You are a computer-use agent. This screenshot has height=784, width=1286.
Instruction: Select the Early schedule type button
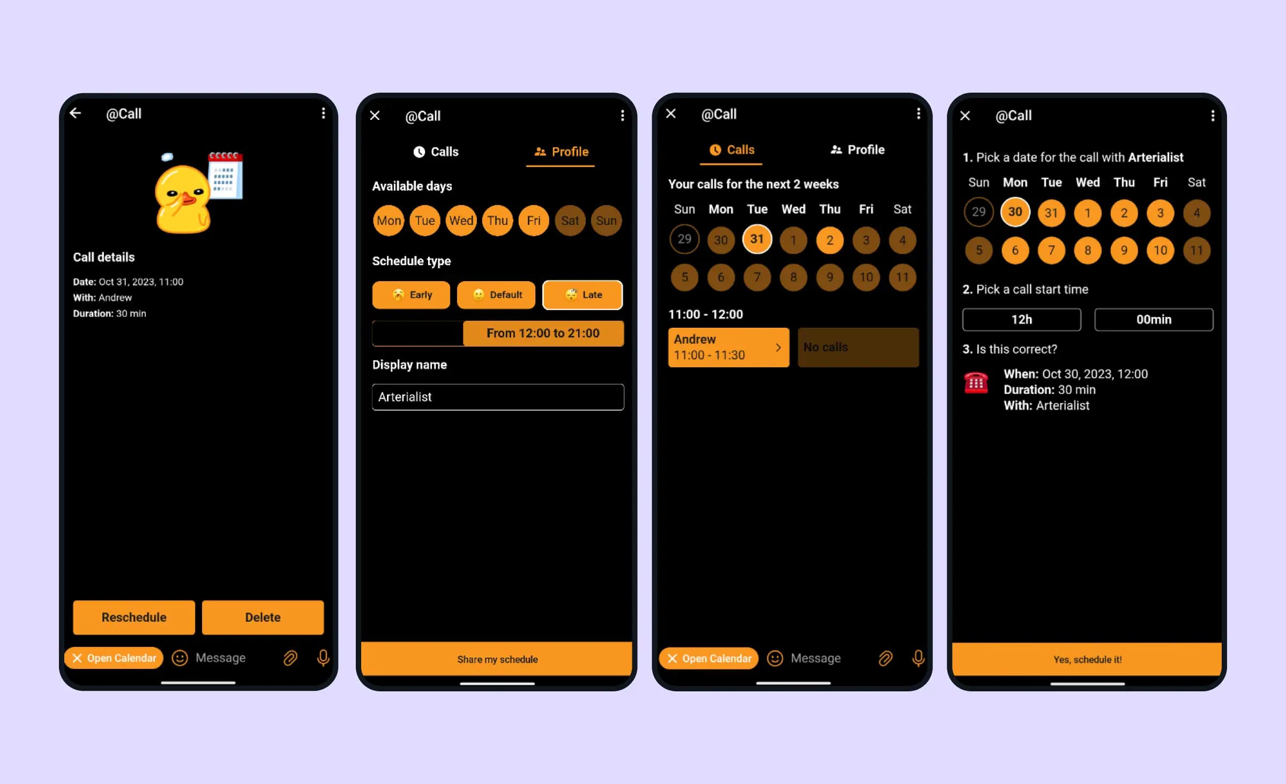(x=412, y=294)
